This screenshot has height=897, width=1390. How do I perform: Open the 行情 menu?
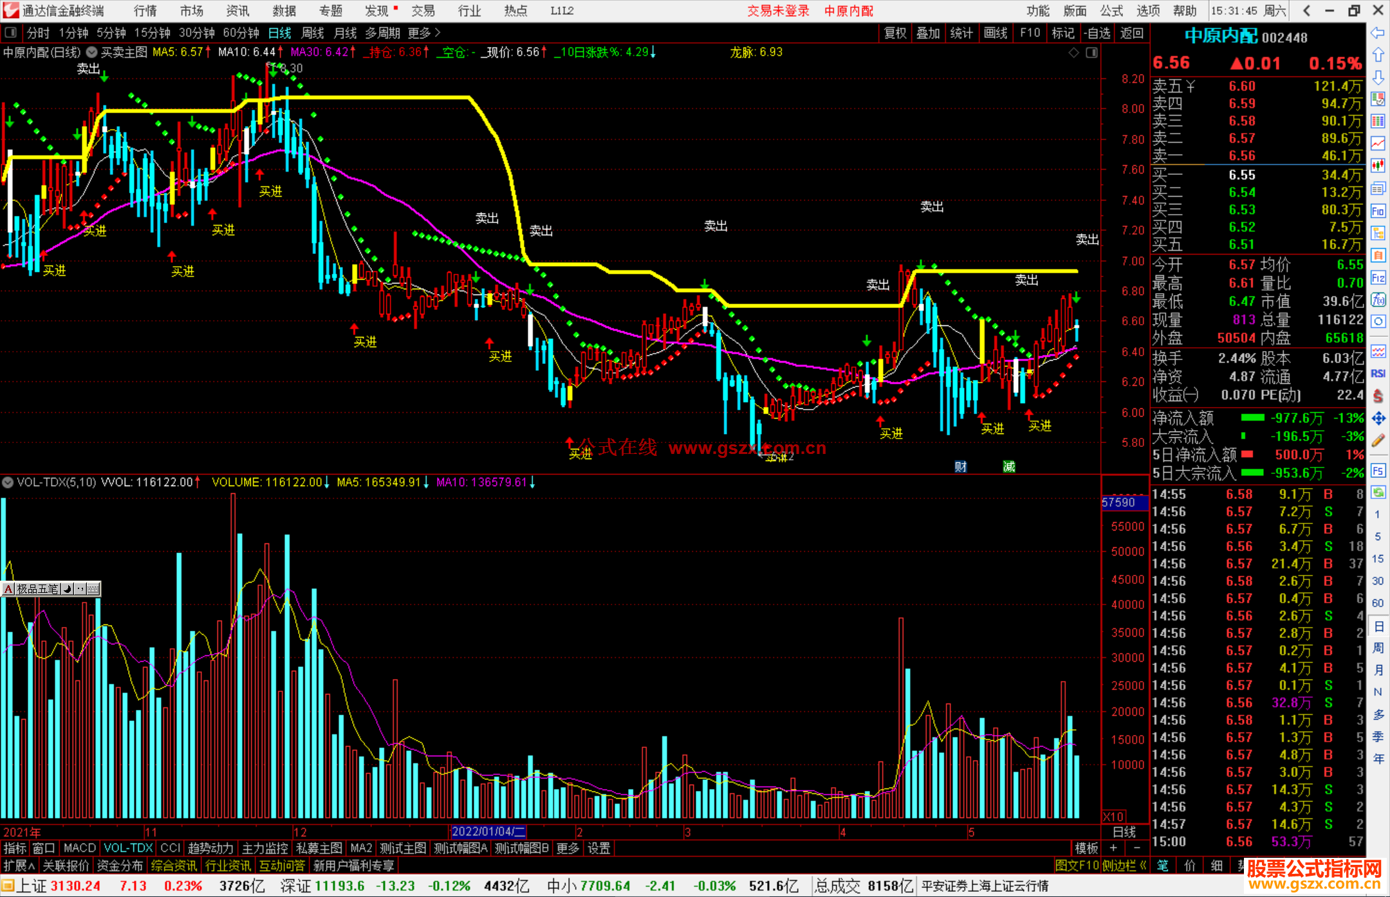tap(145, 11)
